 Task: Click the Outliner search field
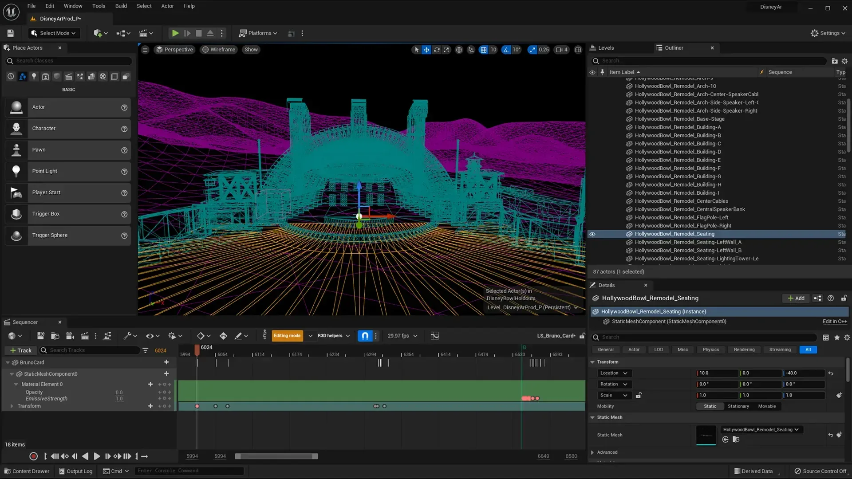(x=709, y=61)
